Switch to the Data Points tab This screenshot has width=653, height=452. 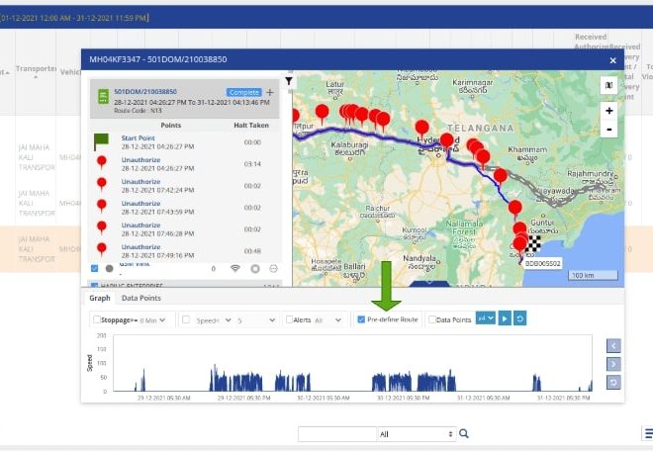(140, 298)
